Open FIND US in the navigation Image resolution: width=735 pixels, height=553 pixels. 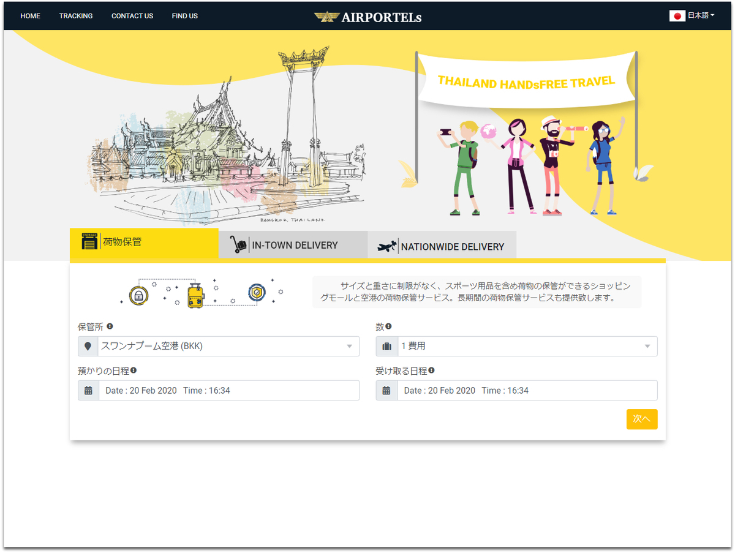(185, 16)
